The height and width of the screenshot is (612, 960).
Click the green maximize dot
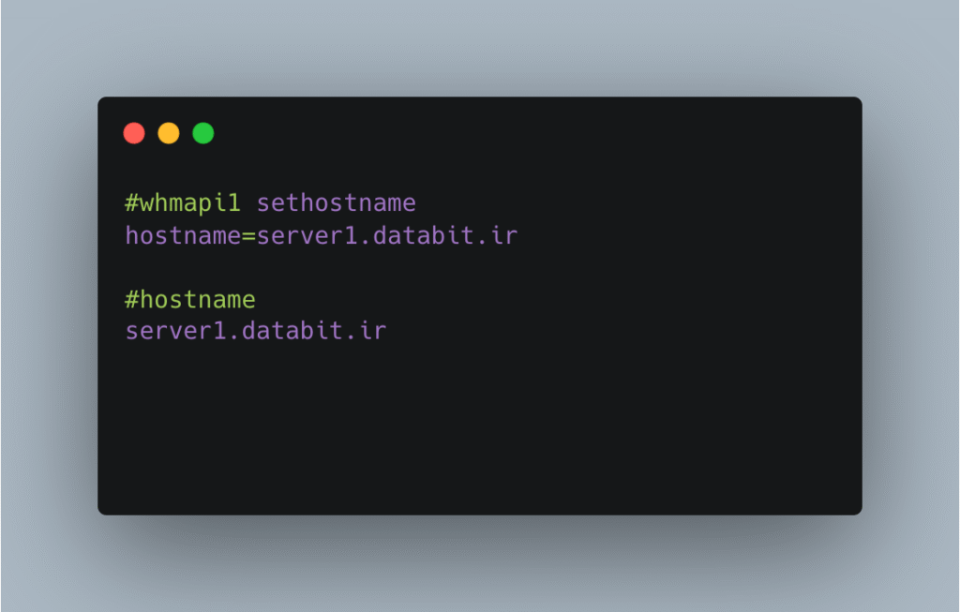tap(203, 133)
